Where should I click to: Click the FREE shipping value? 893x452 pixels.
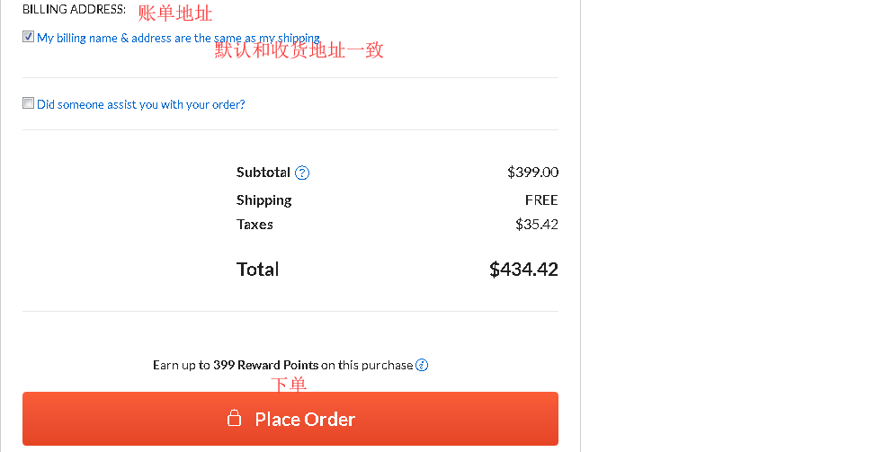point(541,199)
